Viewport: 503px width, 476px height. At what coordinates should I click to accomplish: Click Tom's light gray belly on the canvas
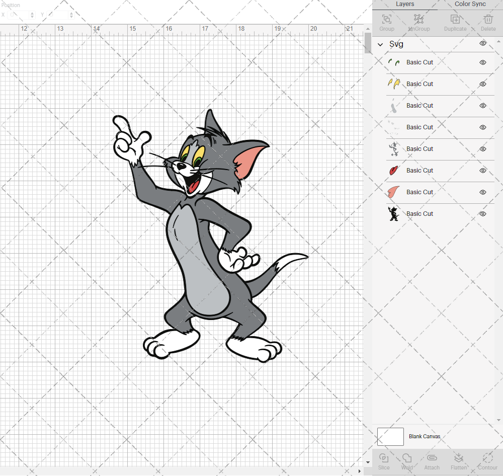[199, 260]
